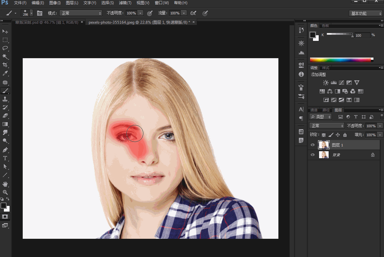Open the 基本功能 workspace dropdown

pyautogui.click(x=365, y=13)
